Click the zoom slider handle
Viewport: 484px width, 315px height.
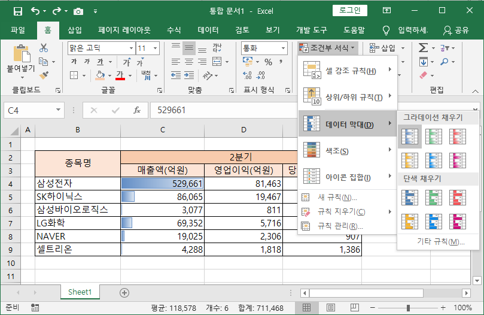[x=408, y=308]
